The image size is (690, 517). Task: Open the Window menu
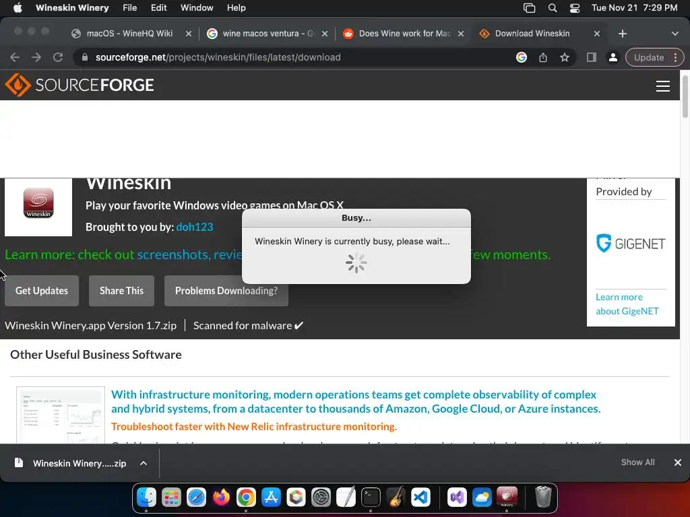(197, 7)
